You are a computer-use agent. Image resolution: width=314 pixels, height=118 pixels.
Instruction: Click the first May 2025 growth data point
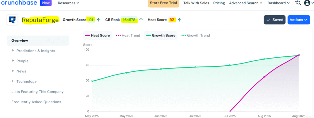pyautogui.click(x=92, y=82)
